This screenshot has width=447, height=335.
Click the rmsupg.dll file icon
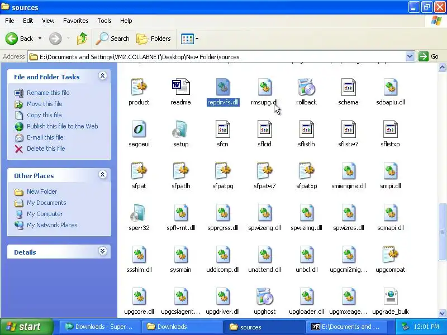(x=264, y=87)
